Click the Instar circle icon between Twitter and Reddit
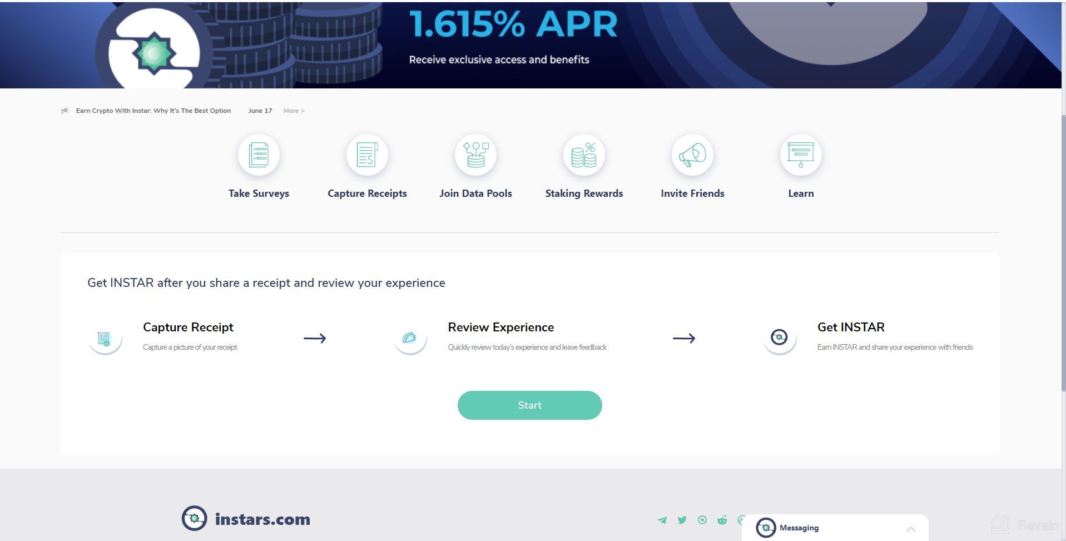The height and width of the screenshot is (541, 1066). (702, 520)
